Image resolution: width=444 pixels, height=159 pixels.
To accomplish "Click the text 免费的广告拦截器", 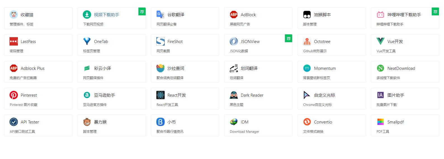I will [23, 78].
